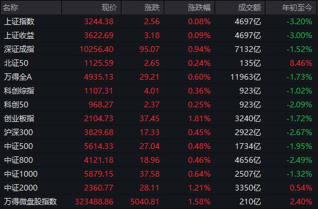
Task: Sort by the 现价 column header
Action: (91, 8)
